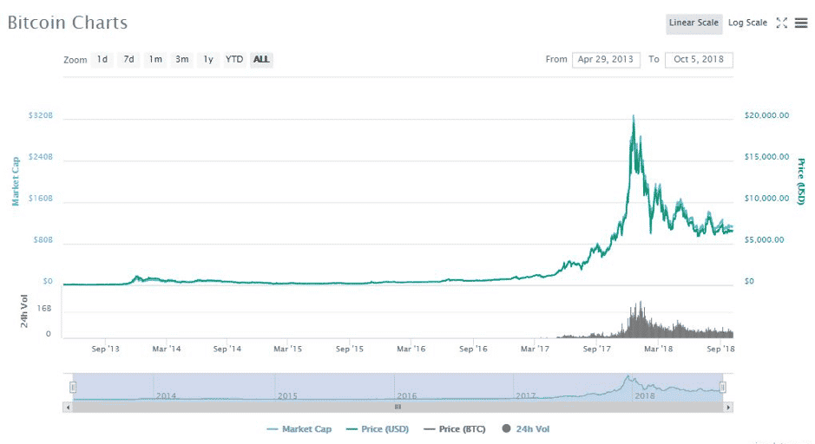Click the Market Cap axis title
This screenshot has width=815, height=444.
[16, 181]
